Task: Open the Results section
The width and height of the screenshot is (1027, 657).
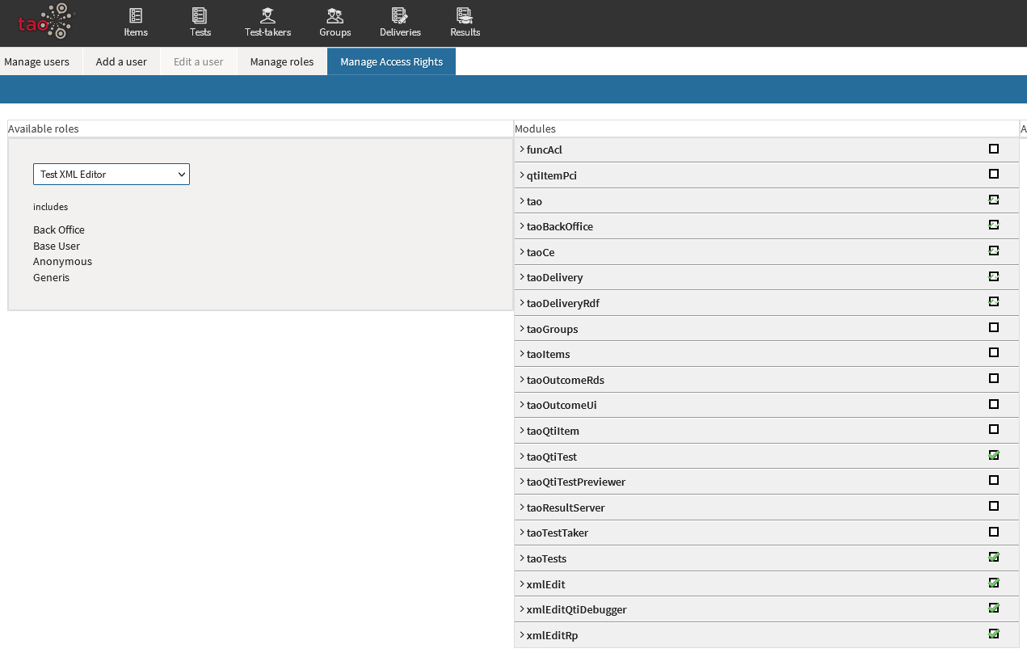Action: [x=465, y=22]
